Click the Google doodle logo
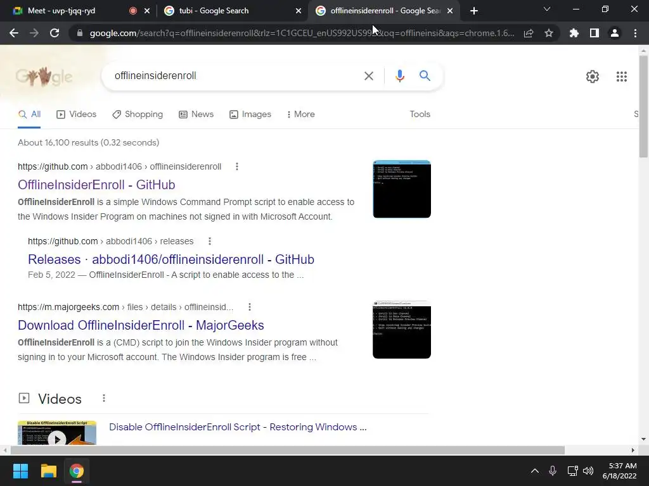Viewport: 649px width, 486px height. coord(44,76)
